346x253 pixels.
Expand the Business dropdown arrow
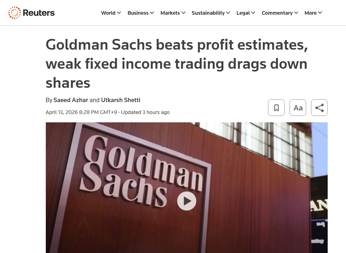coord(152,13)
